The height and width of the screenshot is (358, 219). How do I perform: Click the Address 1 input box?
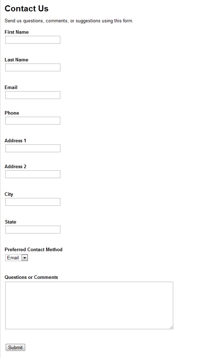point(32,148)
